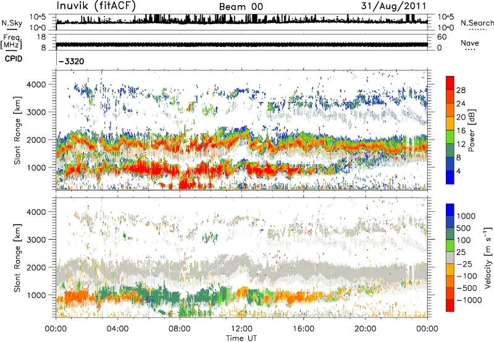Click the '16:00' time tick label
Viewport: 494px width, 342px height.
click(x=303, y=329)
